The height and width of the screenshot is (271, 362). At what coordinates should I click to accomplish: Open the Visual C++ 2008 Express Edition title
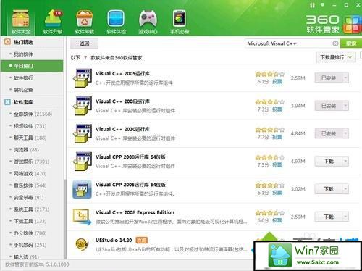(x=135, y=212)
